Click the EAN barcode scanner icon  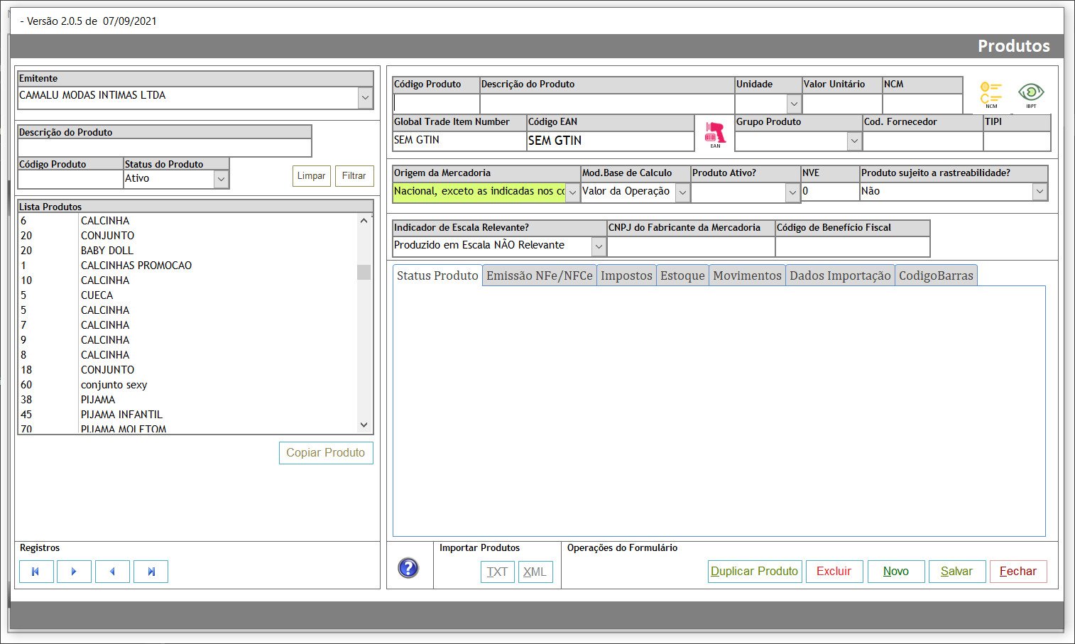click(714, 134)
